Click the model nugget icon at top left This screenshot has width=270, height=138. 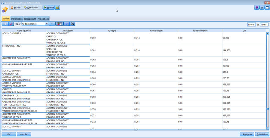tap(5, 10)
